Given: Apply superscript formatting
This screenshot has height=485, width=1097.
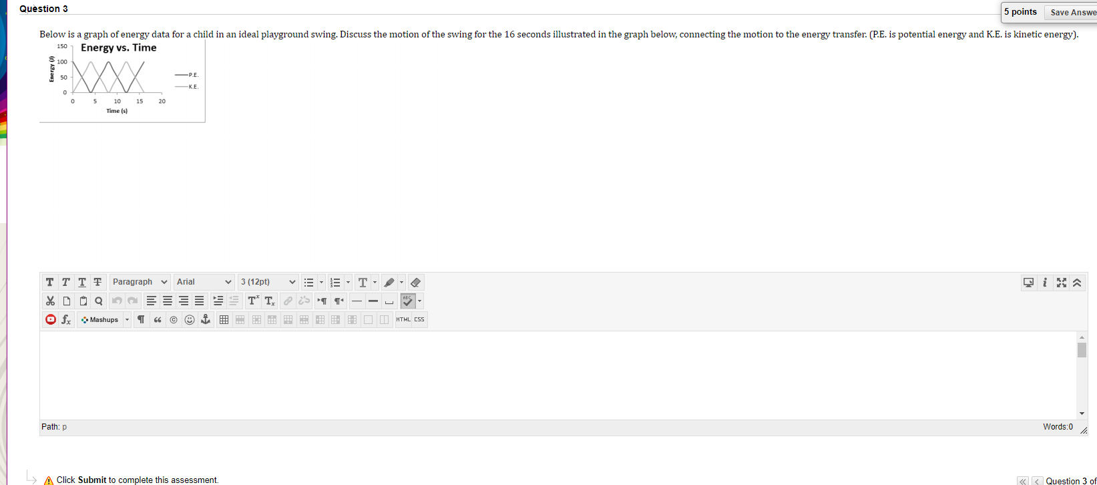Looking at the screenshot, I should [x=253, y=301].
